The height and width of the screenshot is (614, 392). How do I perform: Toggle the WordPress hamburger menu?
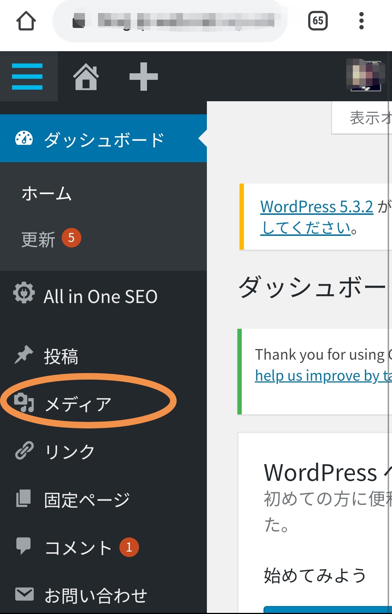(x=27, y=77)
